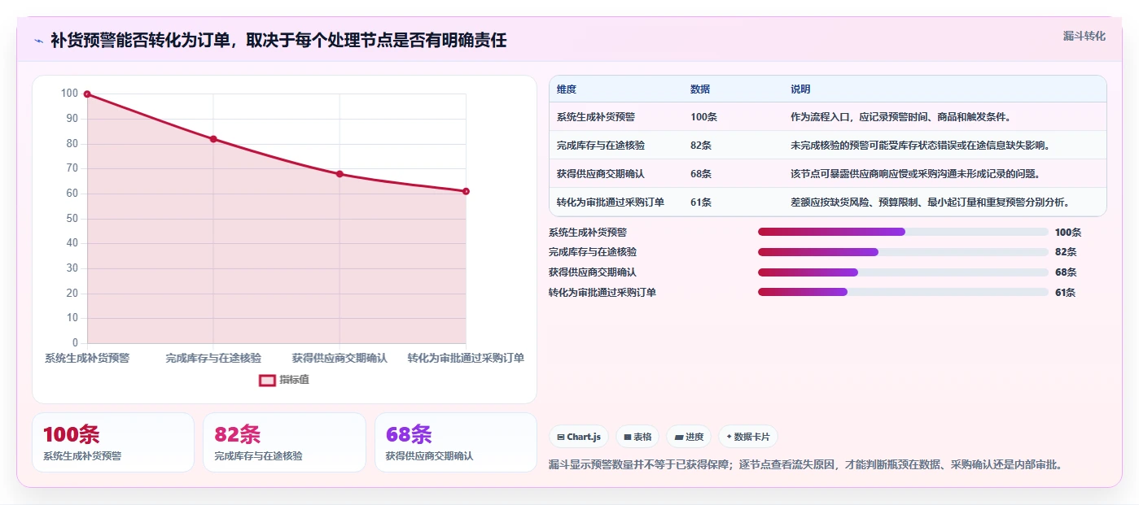Screen dimensions: 1139x505
Task: Open the 82条 data card
Action: pyautogui.click(x=284, y=442)
